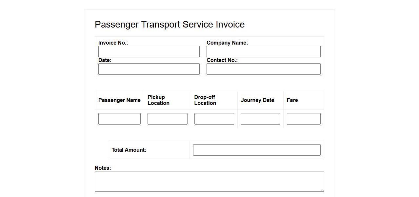Viewport: 419px width, 197px height.
Task: Focus the Fare input field
Action: click(304, 119)
